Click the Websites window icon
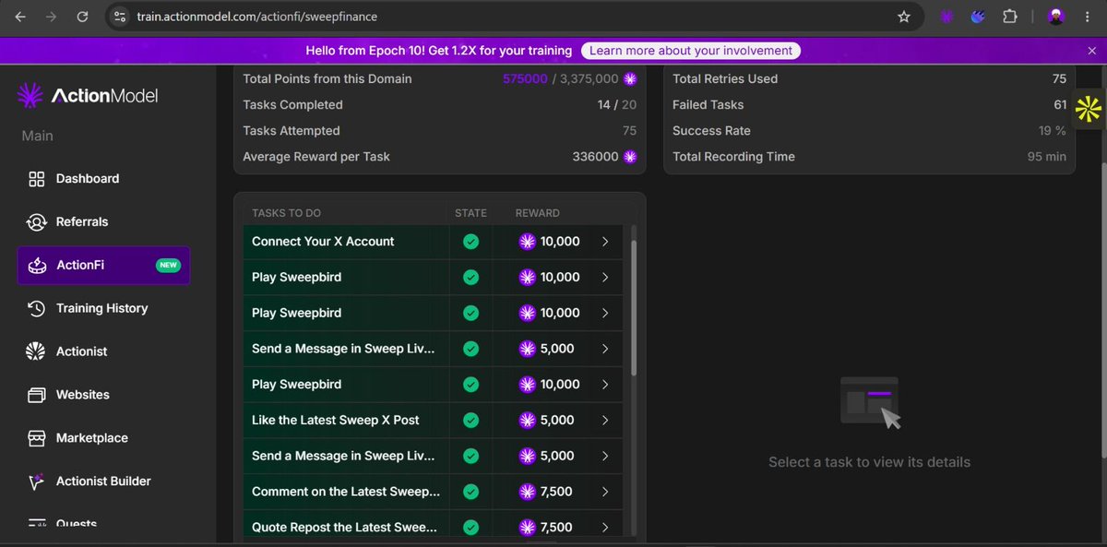 point(36,395)
